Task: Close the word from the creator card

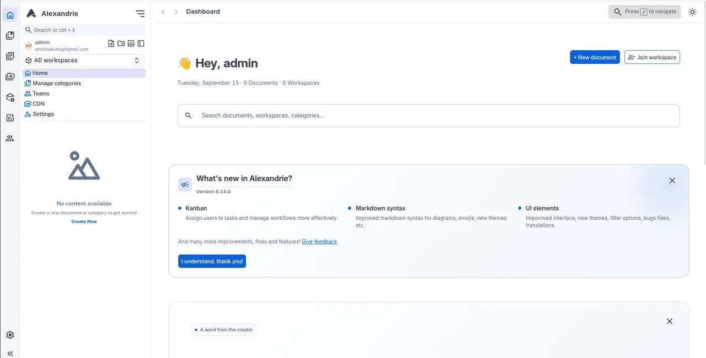Action: coord(670,321)
